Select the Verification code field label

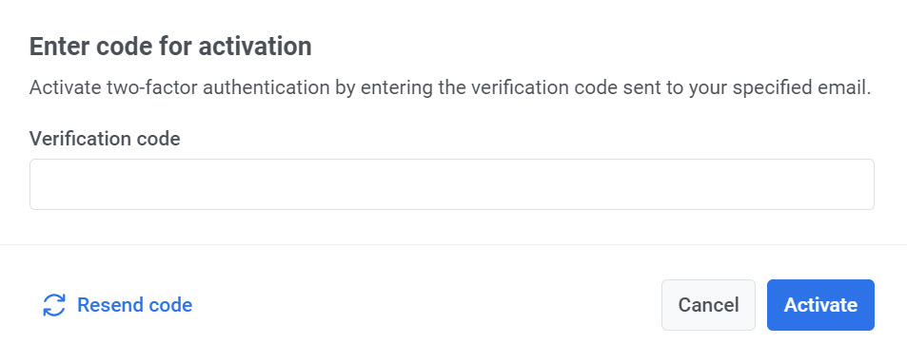pyautogui.click(x=105, y=139)
